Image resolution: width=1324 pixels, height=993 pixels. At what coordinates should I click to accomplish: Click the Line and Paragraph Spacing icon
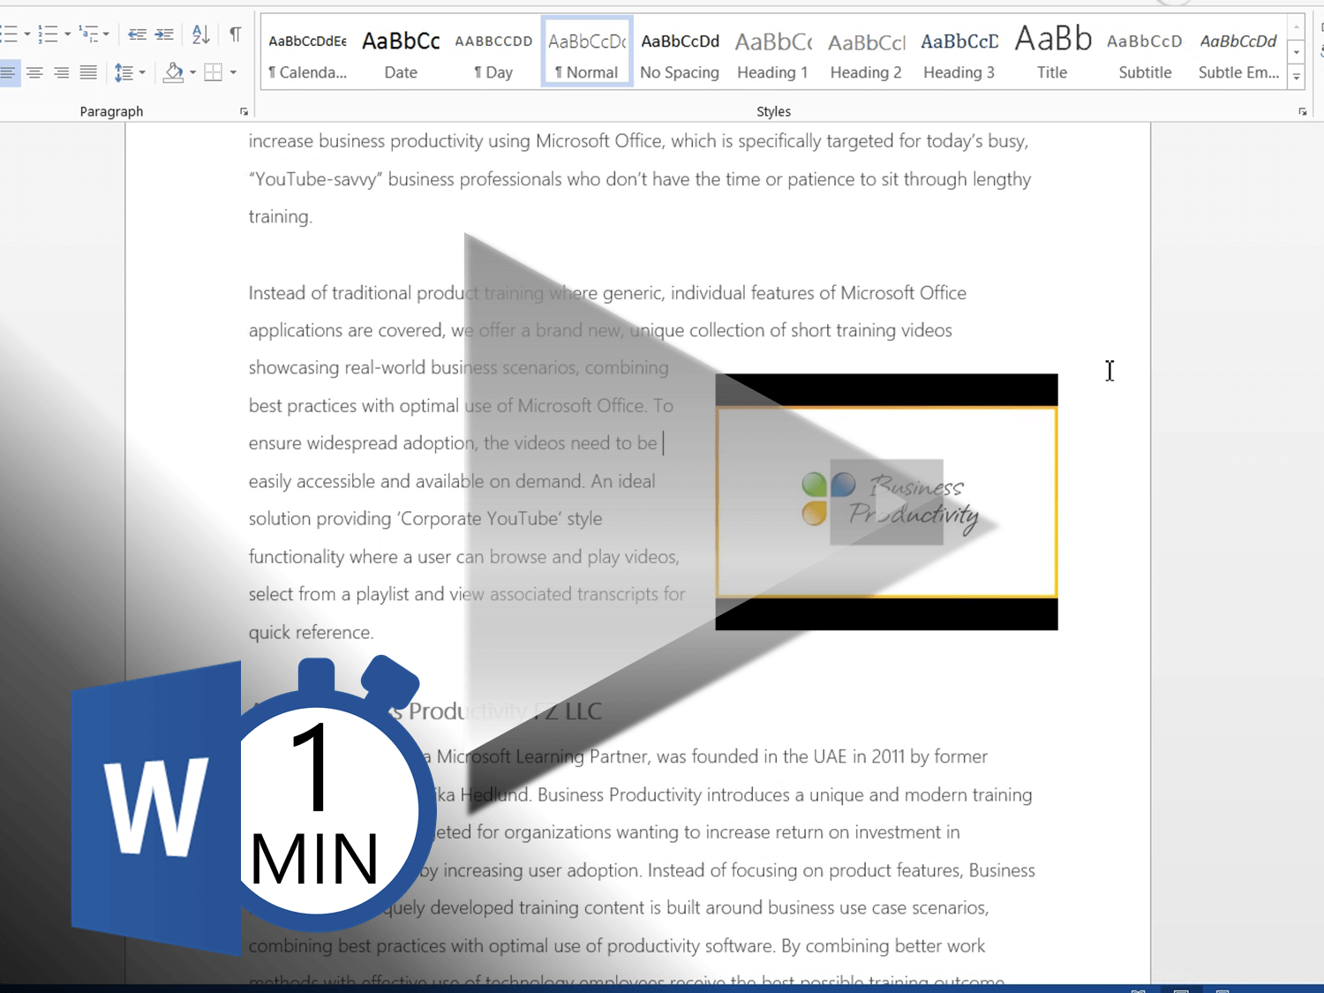[124, 72]
